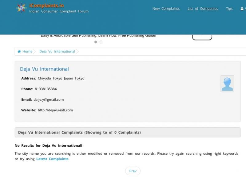Viewport: 246px width, 189px height.
Task: Click the address text Chiyoda Tokyo Japan
Action: [61, 78]
